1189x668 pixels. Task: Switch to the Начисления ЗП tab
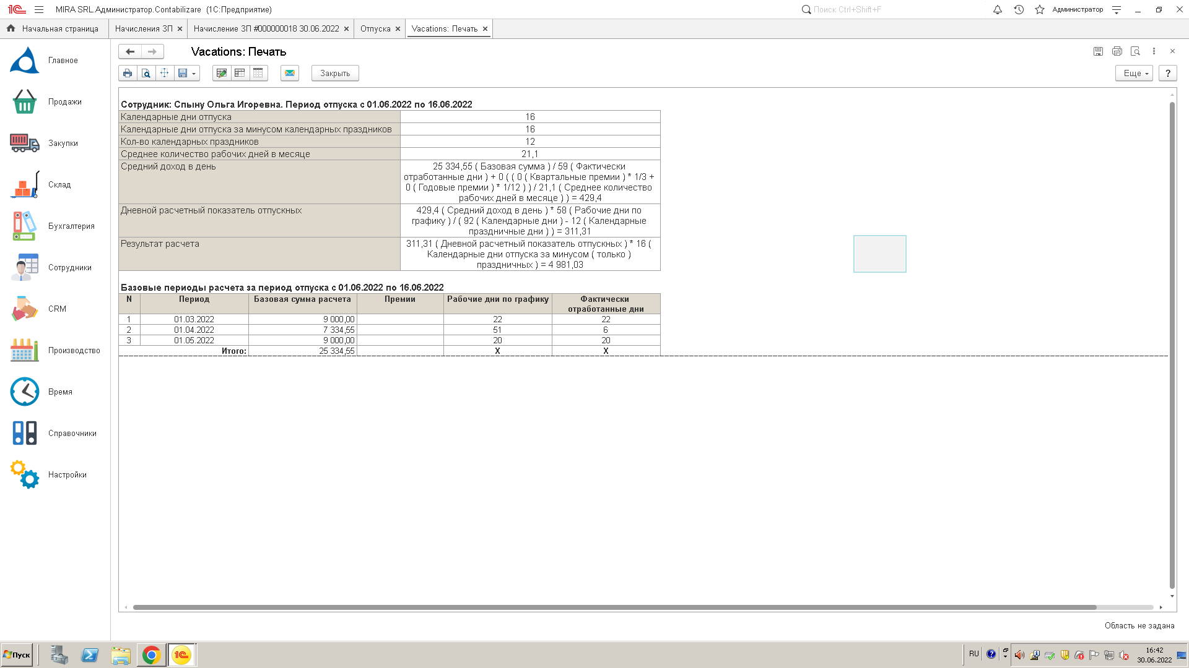coord(144,29)
